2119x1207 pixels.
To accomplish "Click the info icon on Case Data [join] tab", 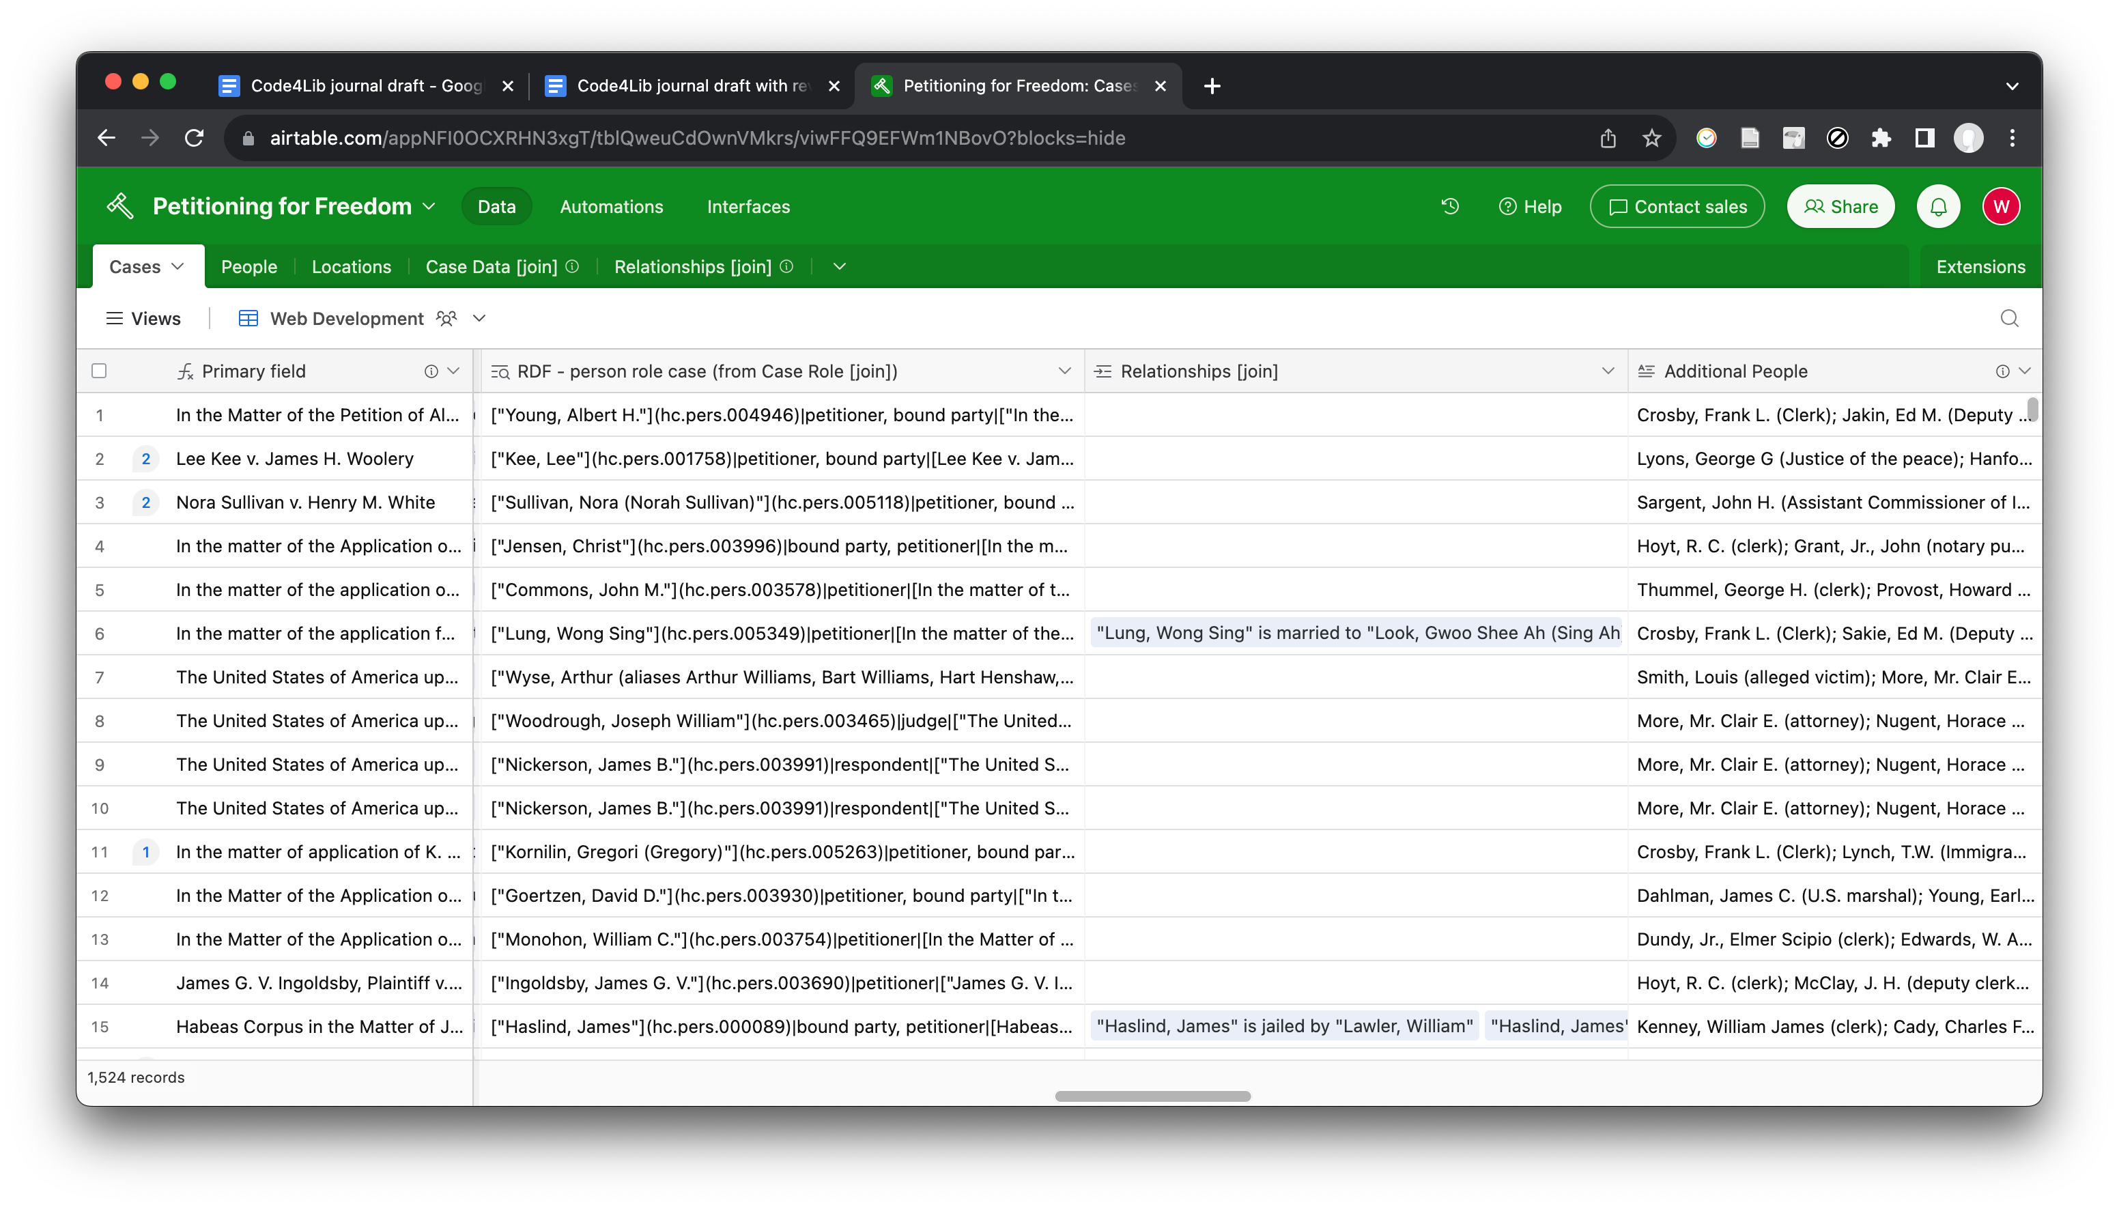I will (x=571, y=266).
